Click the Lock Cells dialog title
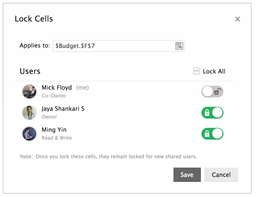Viewport: 256px width, 197px height. (34, 19)
